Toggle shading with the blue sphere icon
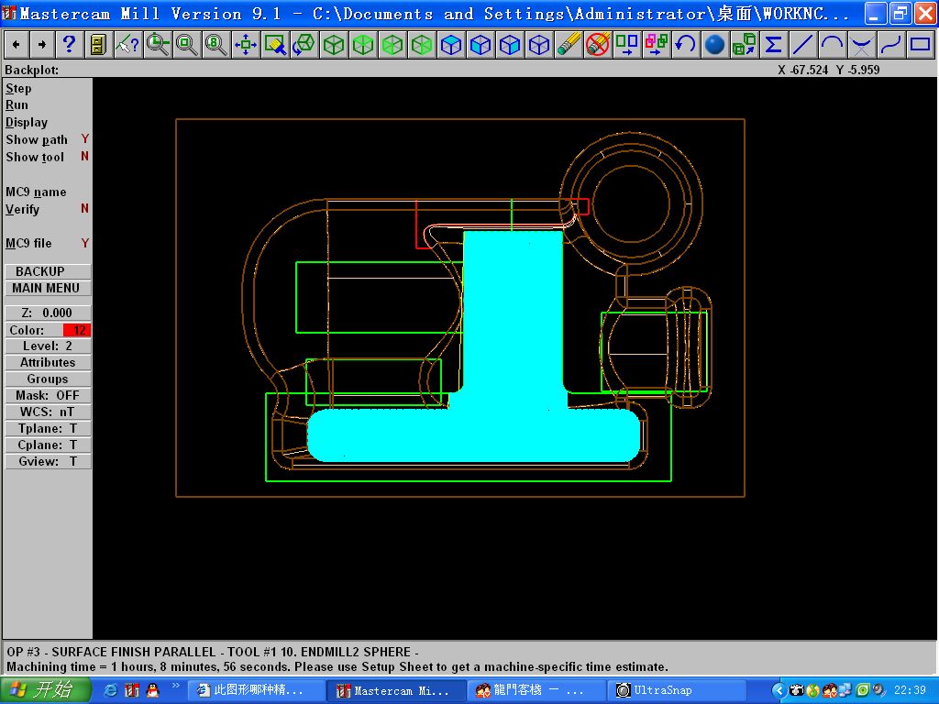This screenshot has width=939, height=704. click(x=714, y=44)
